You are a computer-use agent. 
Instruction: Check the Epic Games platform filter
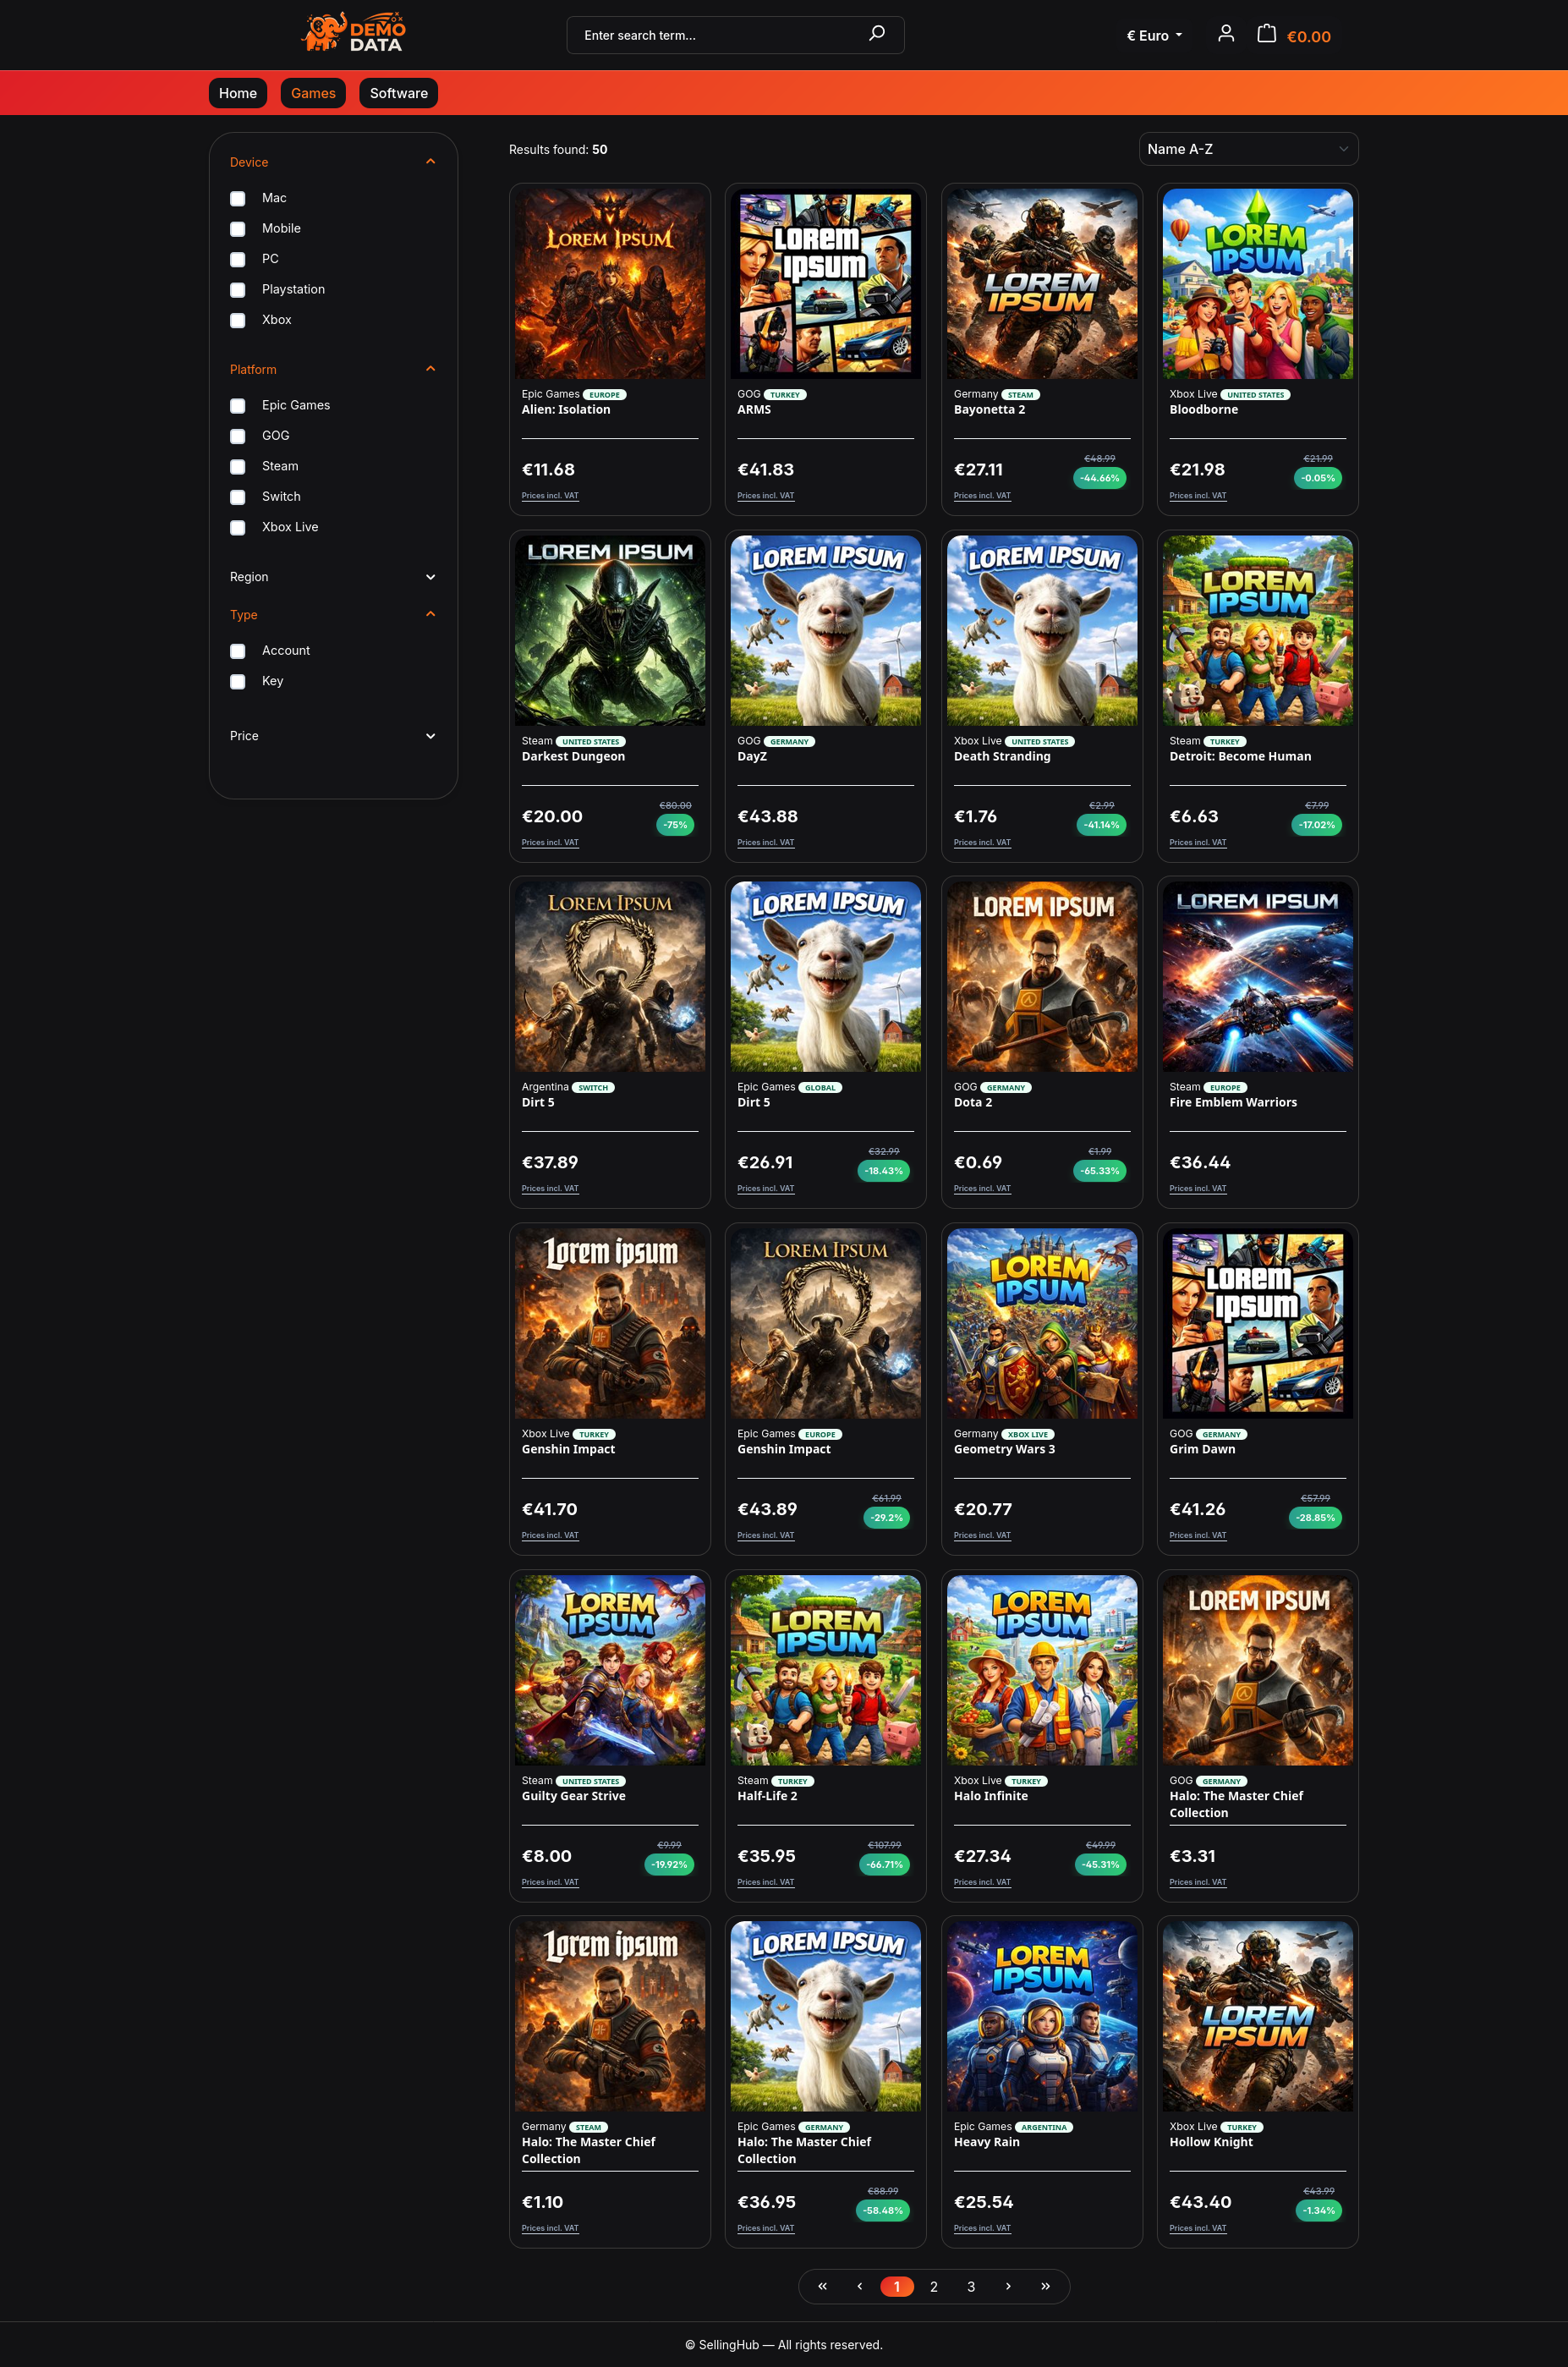[x=238, y=406]
